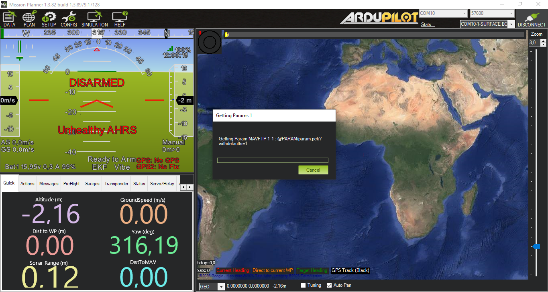Disable the Auto Pan checkbox

pos(330,286)
